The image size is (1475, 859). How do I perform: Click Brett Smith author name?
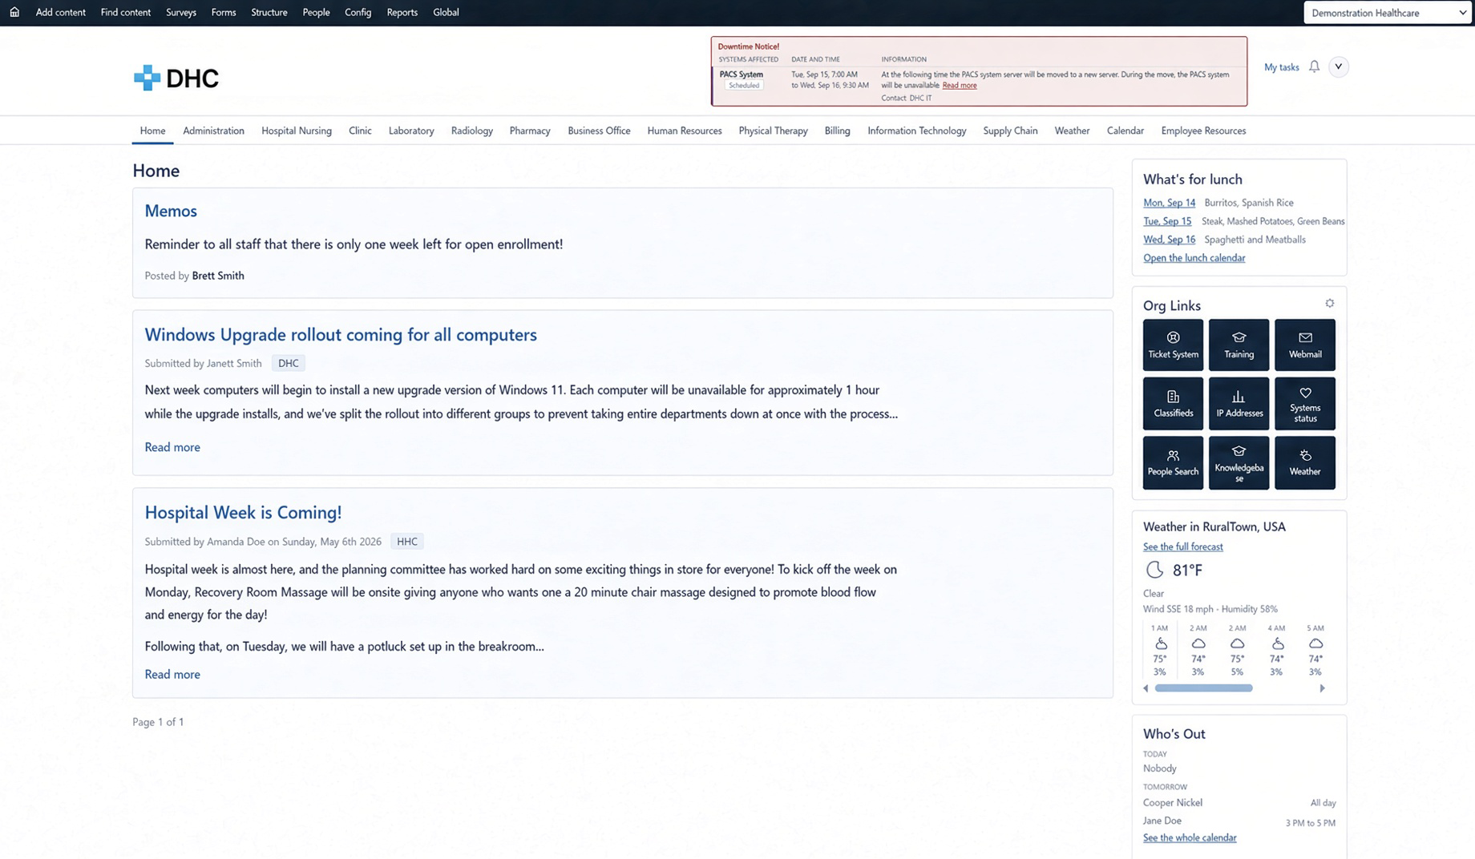tap(218, 276)
